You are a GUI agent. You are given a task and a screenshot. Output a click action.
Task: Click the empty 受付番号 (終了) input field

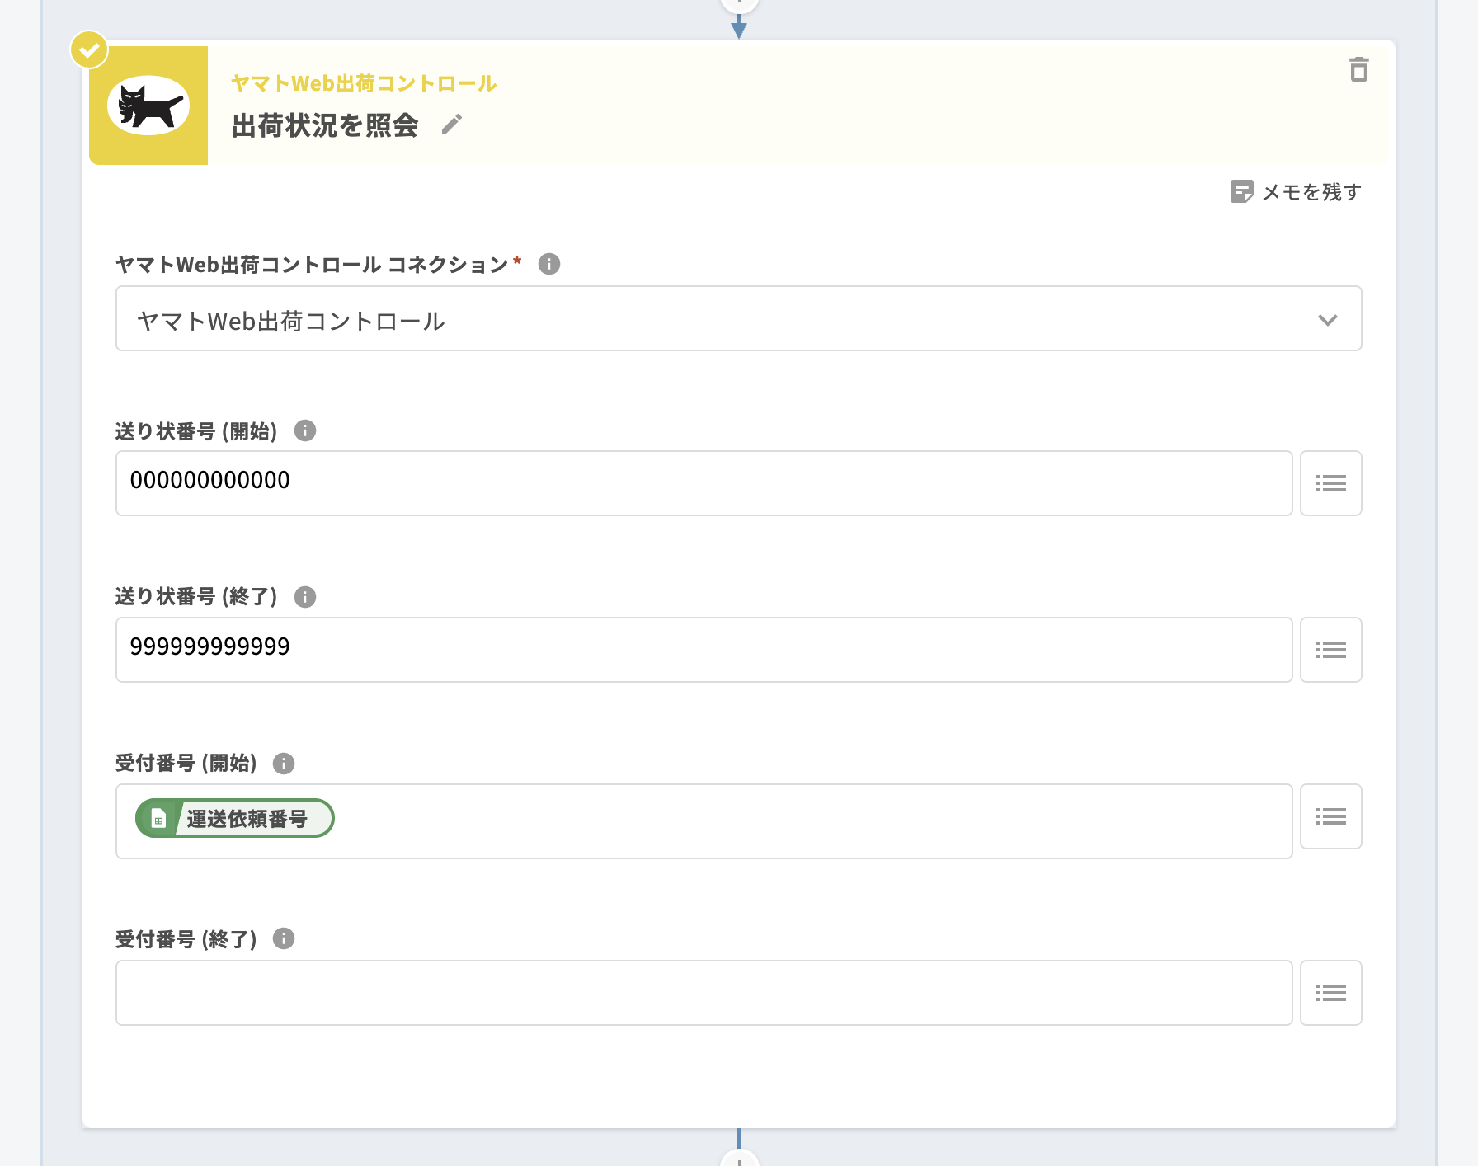point(704,993)
